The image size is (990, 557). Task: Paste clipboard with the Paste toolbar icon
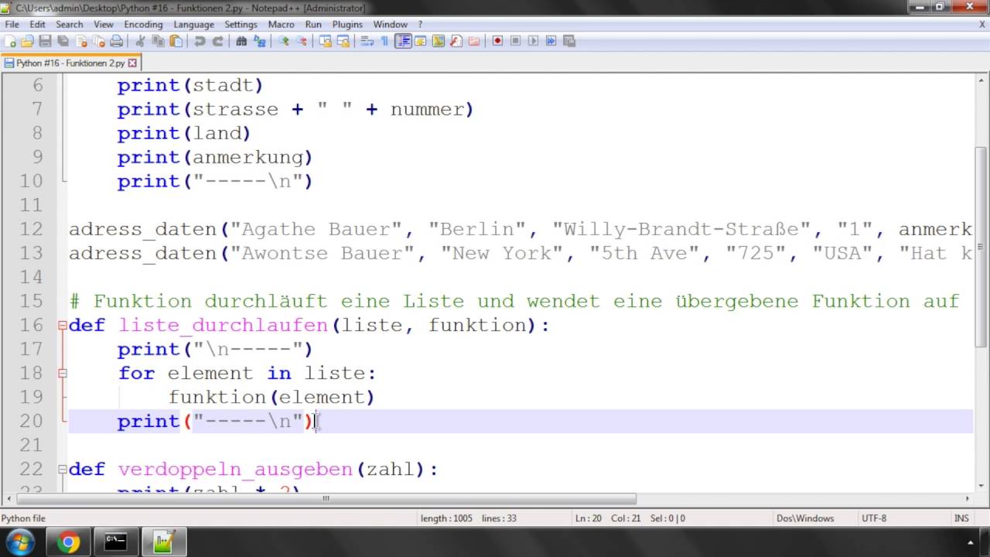(176, 41)
